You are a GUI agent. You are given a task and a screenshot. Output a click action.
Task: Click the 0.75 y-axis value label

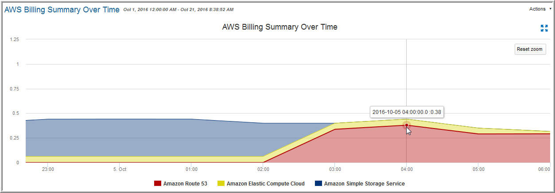15,89
